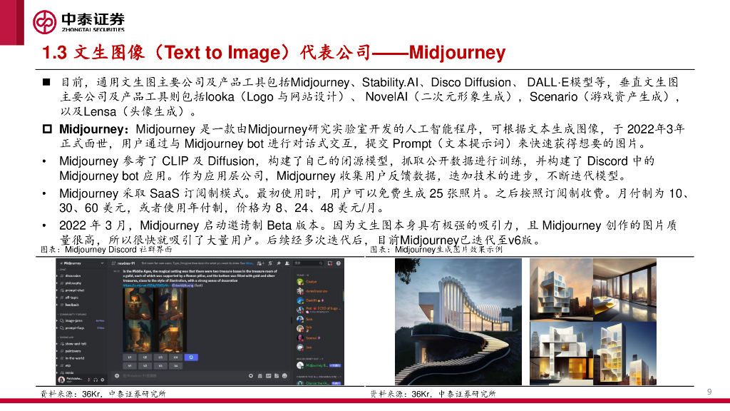This screenshot has width=730, height=411.
Task: Click caption 'Midjourney Discord 社群界面'
Action: pyautogui.click(x=118, y=250)
